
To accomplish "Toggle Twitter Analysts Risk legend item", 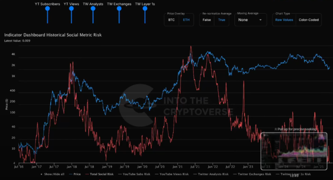I will pos(211,174).
